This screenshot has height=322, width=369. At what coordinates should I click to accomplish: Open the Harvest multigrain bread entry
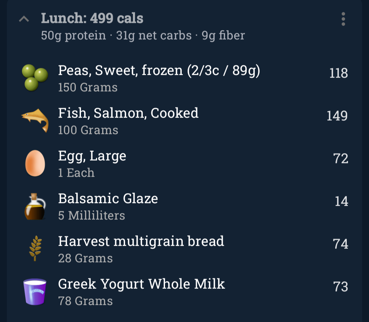point(141,241)
